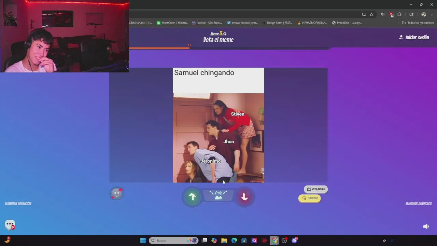Click the translate extension icon

383,14
